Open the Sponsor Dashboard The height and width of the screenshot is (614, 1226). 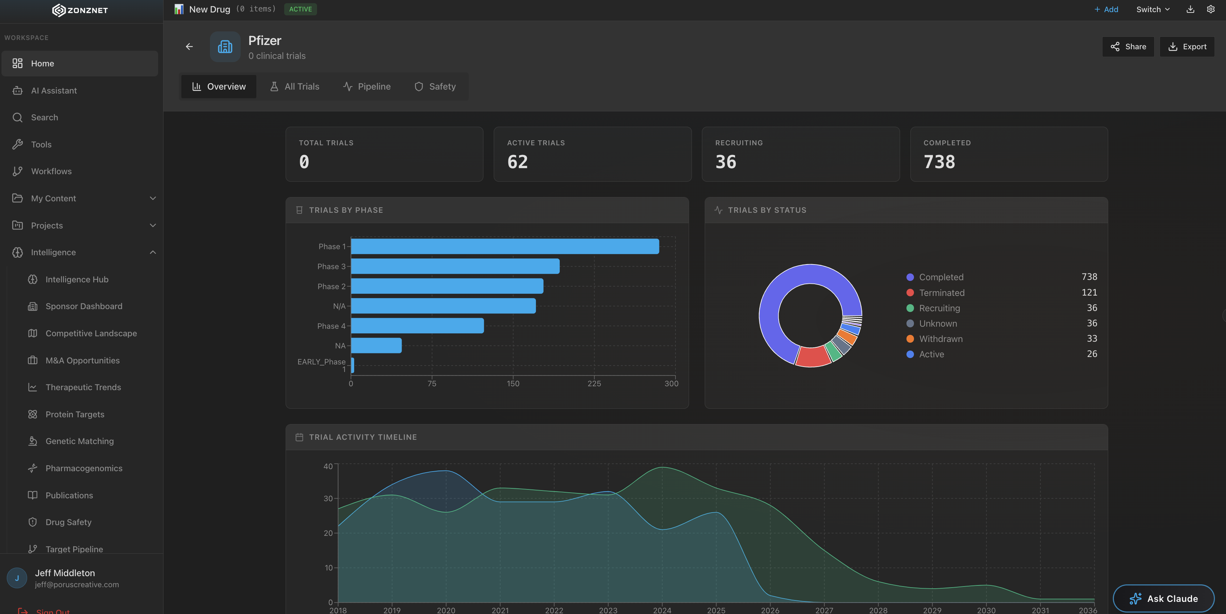coord(84,306)
